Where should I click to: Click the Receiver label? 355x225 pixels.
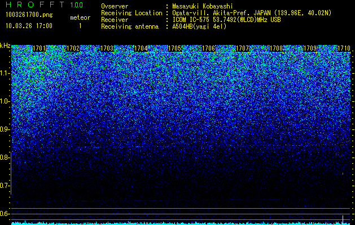[115, 20]
